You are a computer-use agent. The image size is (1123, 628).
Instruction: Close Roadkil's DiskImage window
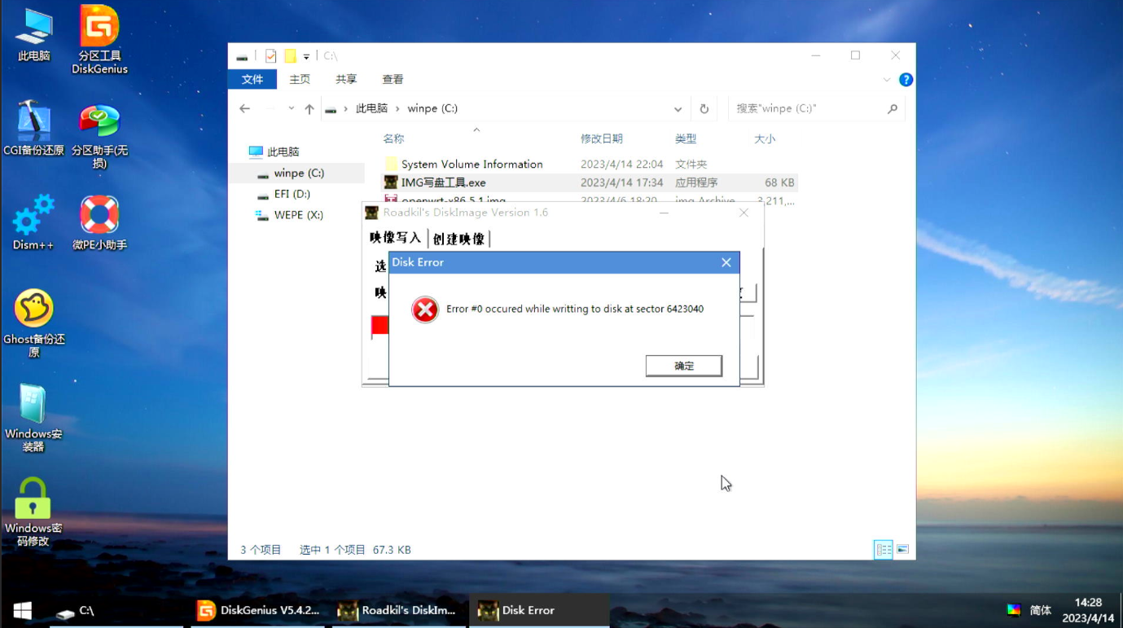[744, 213]
